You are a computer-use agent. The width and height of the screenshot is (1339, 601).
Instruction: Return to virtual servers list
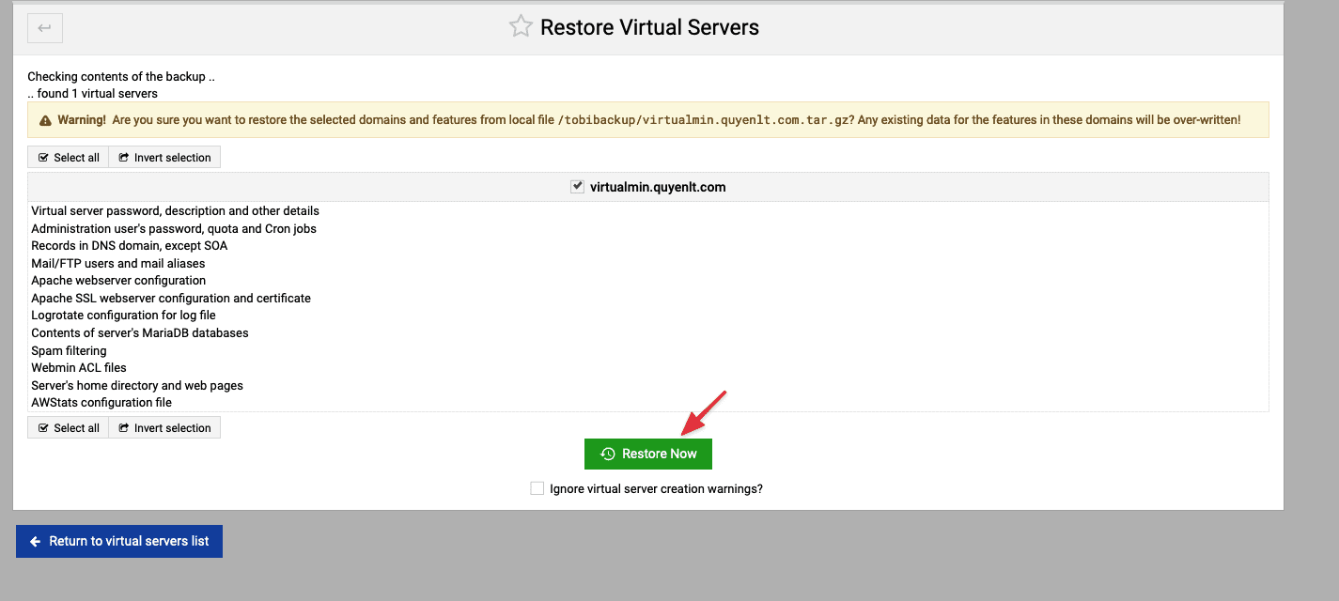pyautogui.click(x=119, y=541)
